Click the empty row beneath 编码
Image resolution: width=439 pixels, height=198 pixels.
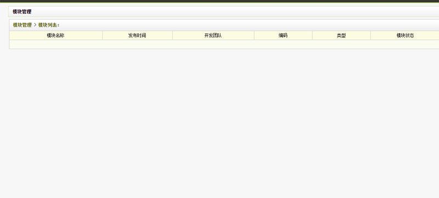[x=283, y=44]
